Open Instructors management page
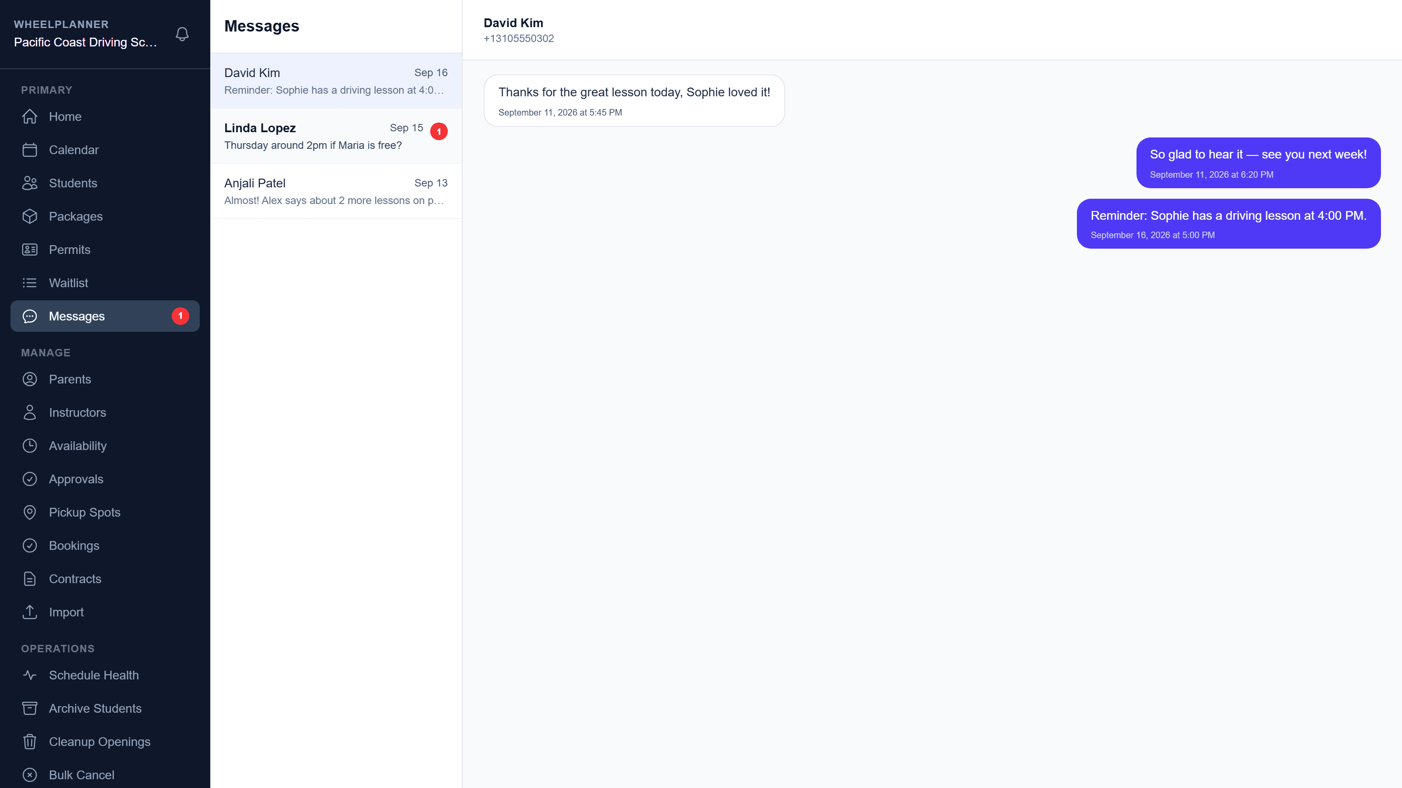 105,412
